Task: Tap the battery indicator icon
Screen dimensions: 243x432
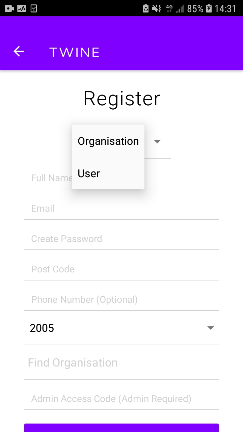Action: [209, 8]
